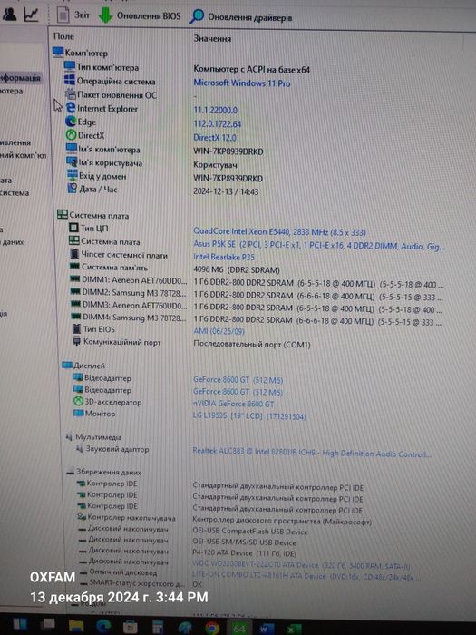The height and width of the screenshot is (635, 476).
Task: Open Google Chrome from the taskbar
Action: (x=211, y=628)
